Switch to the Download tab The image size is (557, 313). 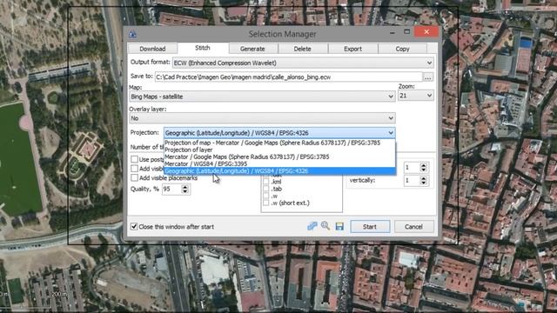tap(152, 49)
